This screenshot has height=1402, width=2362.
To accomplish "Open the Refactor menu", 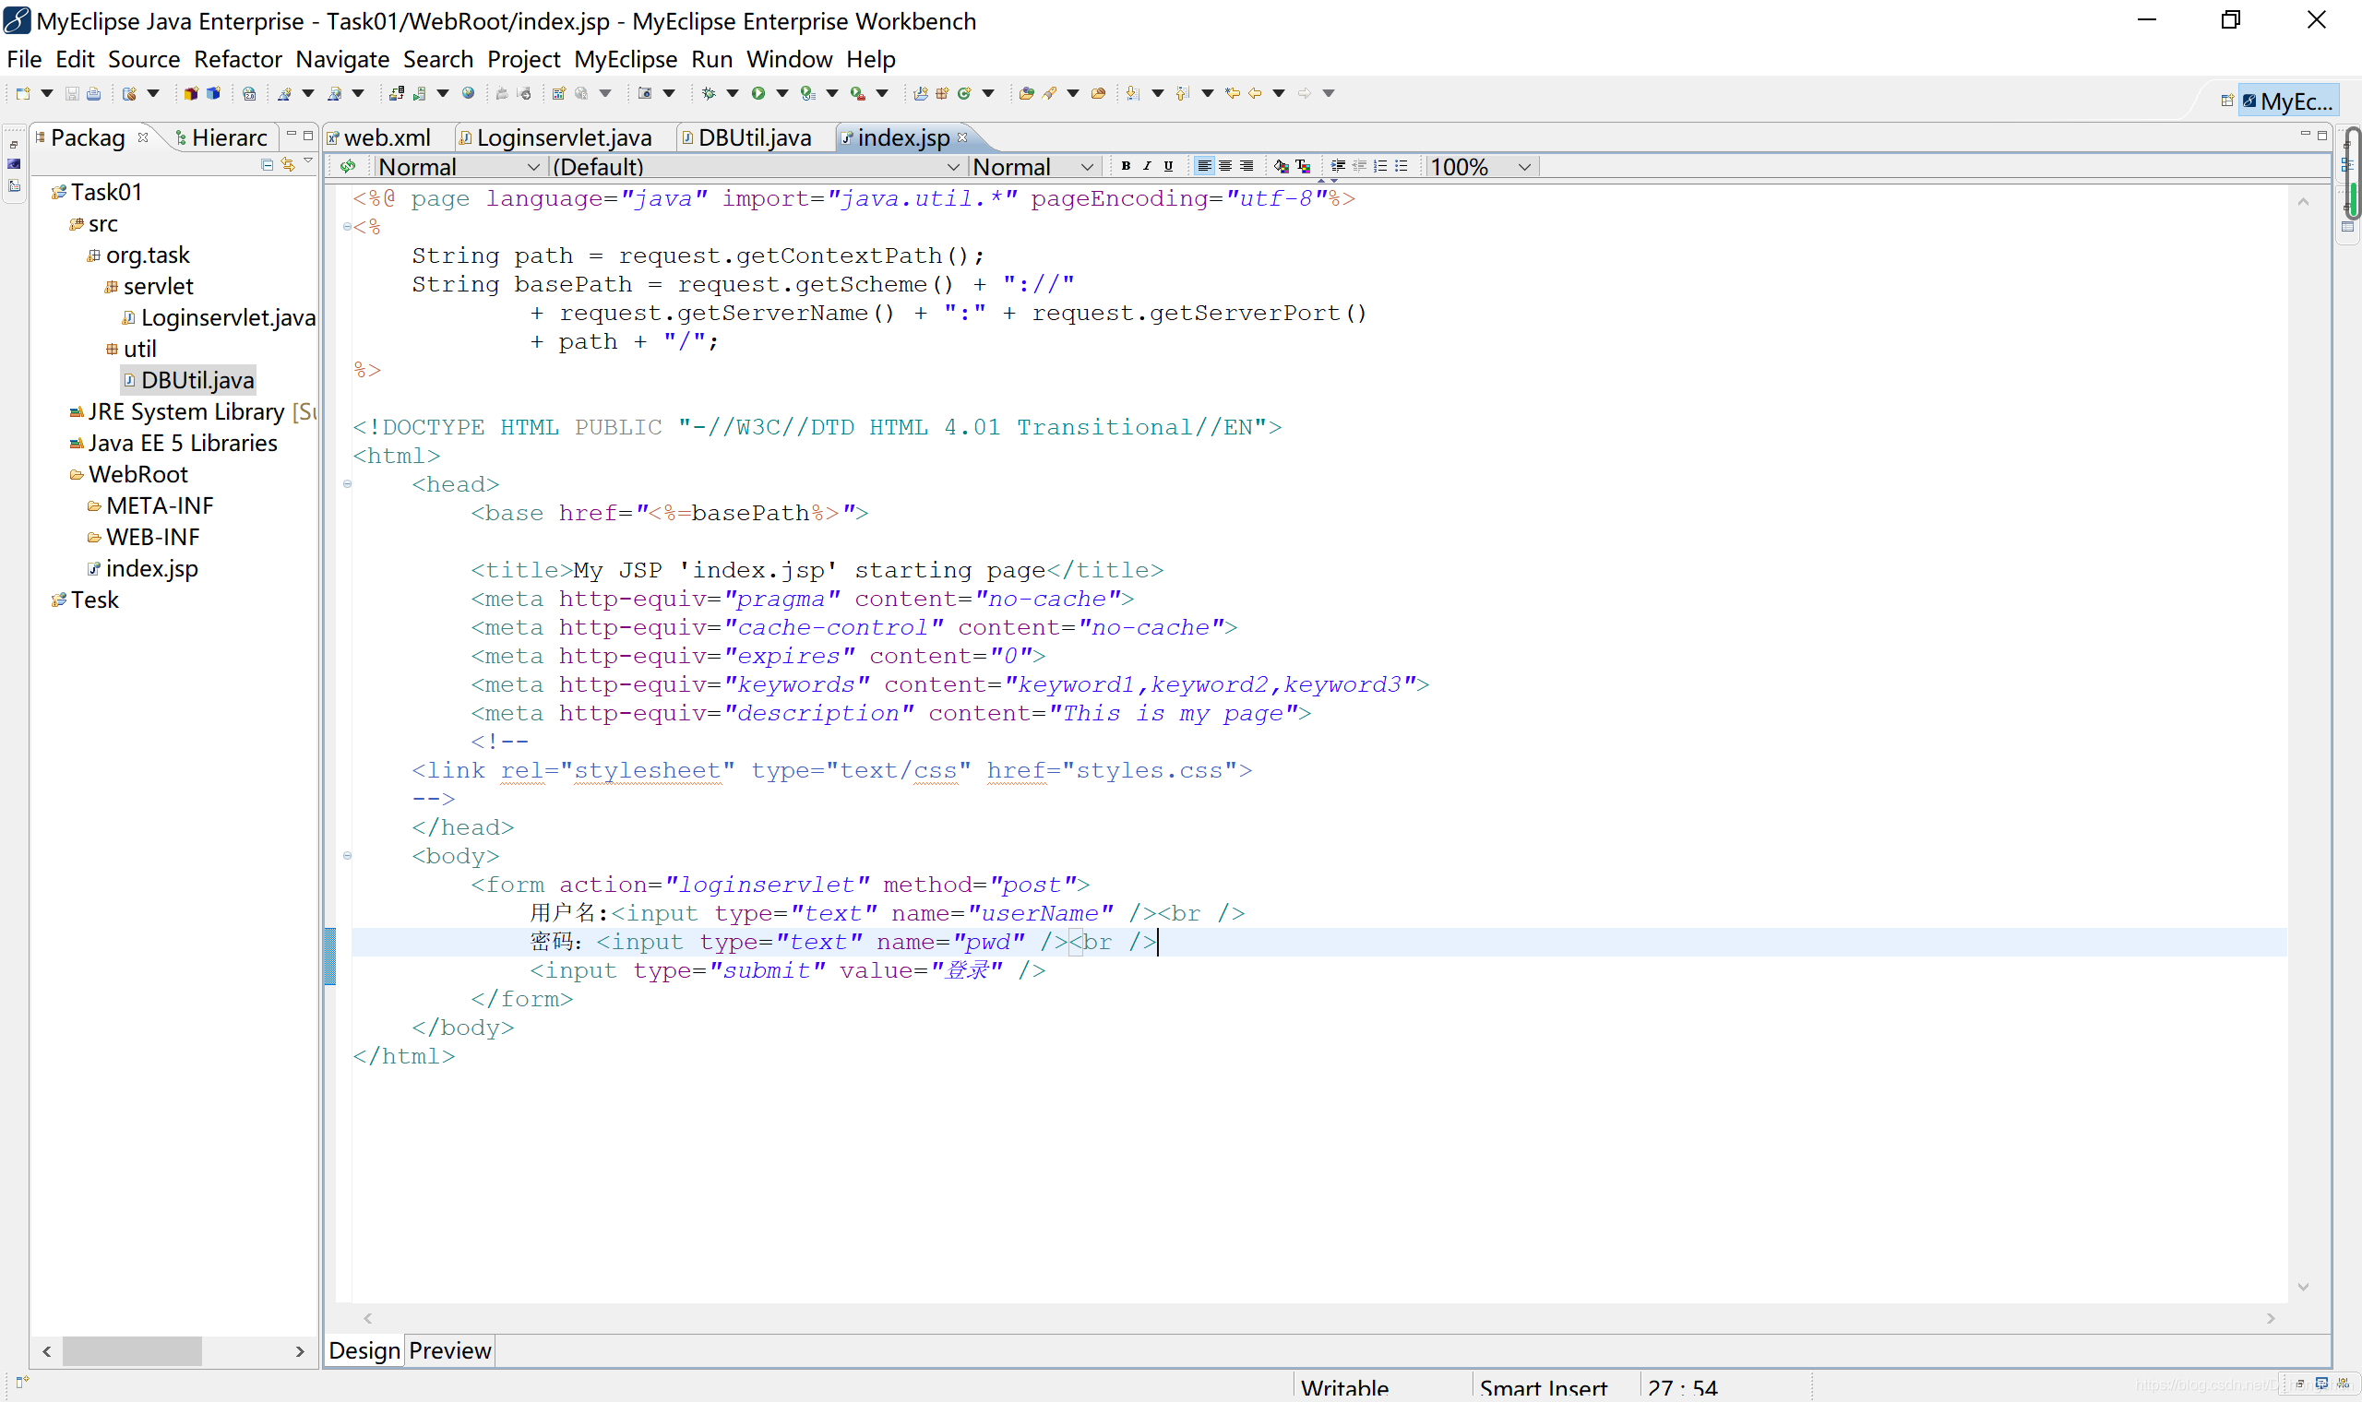I will click(238, 59).
